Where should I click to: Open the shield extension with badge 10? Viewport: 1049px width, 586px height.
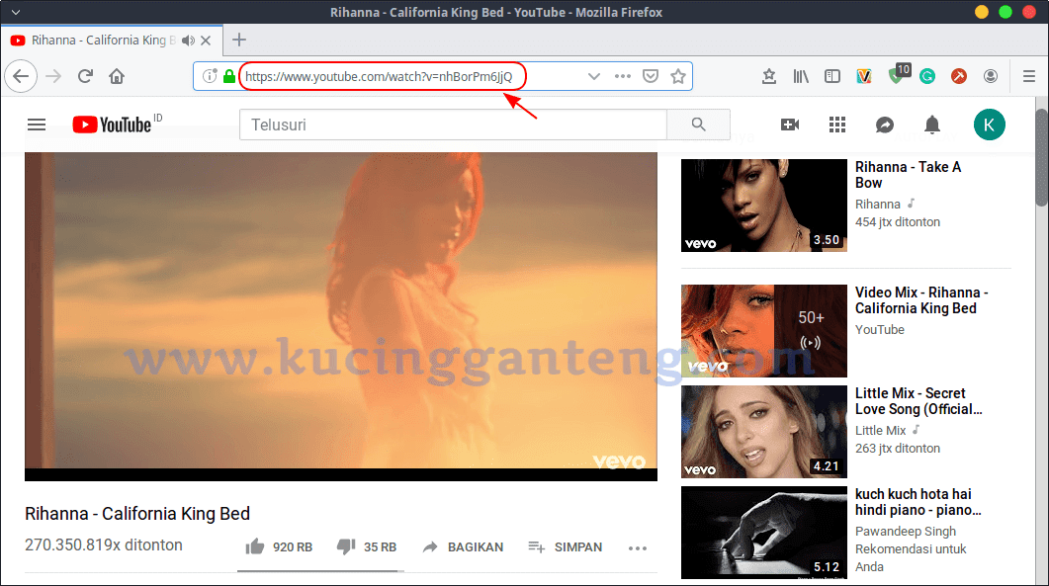coord(897,75)
